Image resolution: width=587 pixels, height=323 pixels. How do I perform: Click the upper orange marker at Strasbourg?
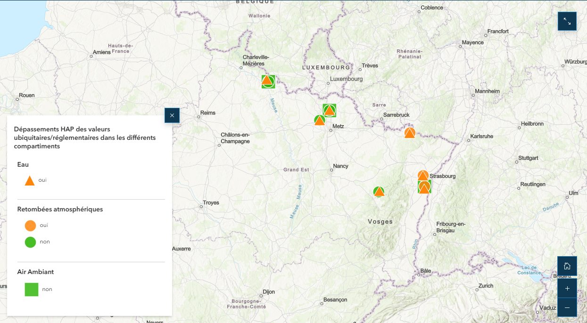point(423,176)
